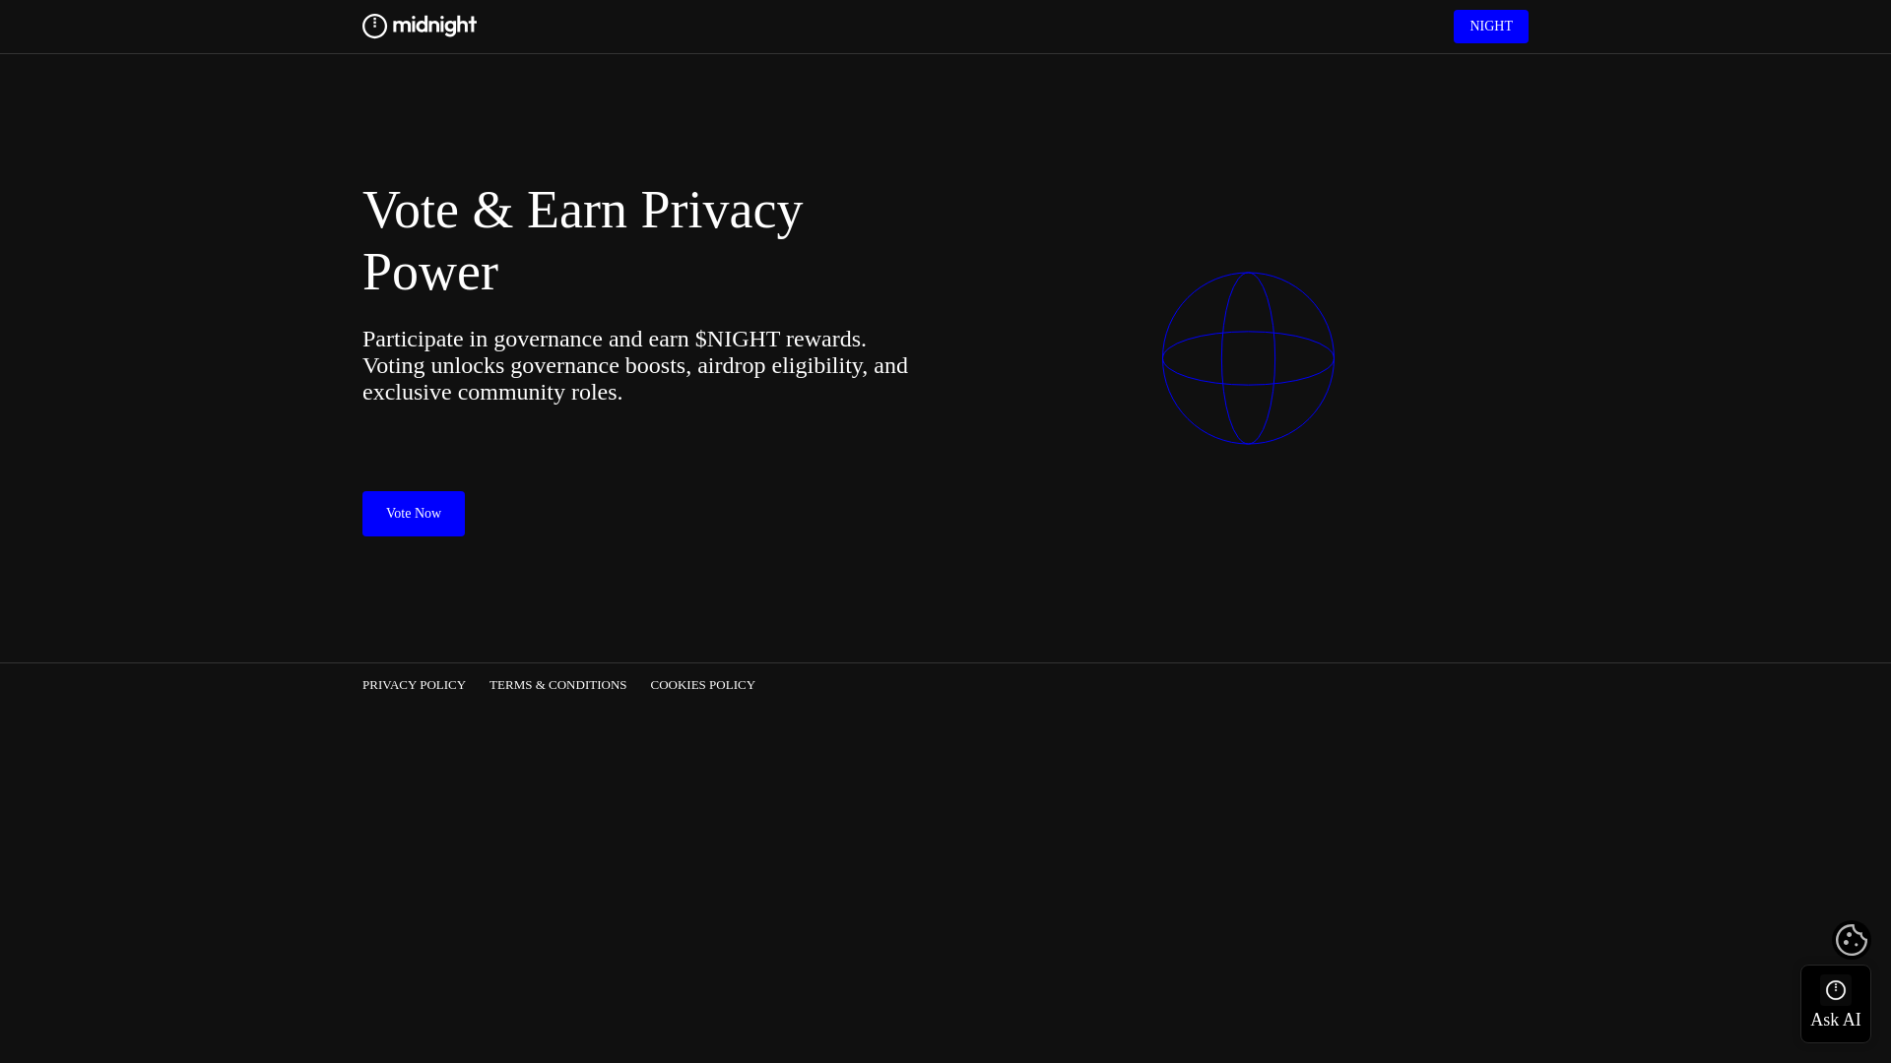This screenshot has height=1063, width=1891.
Task: Open the Cookies Policy footer link
Action: (702, 685)
